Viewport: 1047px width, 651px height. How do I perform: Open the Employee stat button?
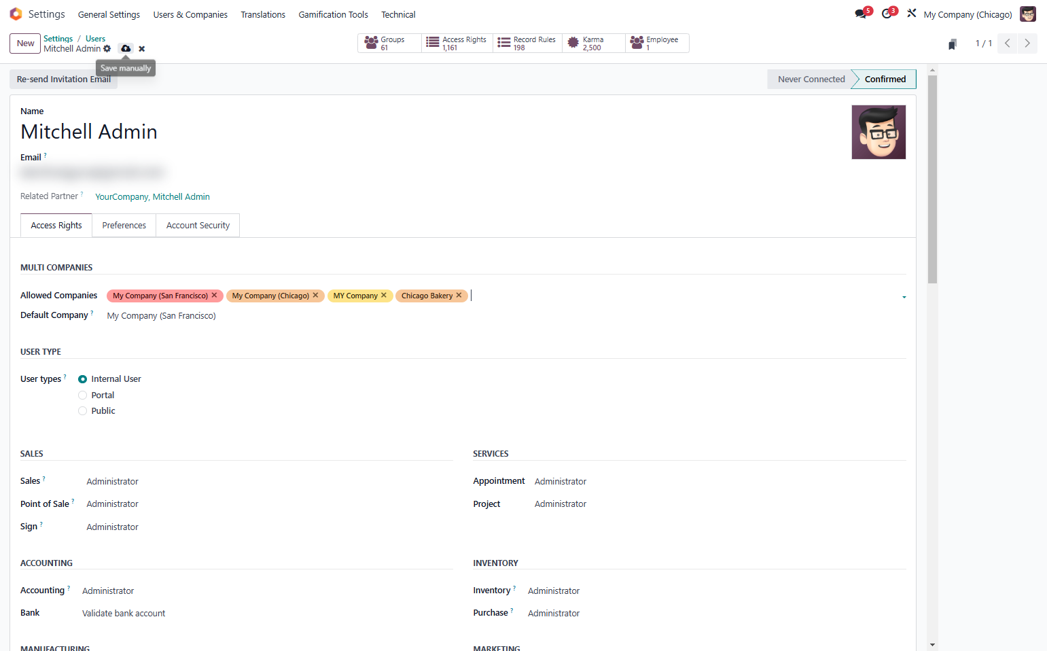[657, 43]
